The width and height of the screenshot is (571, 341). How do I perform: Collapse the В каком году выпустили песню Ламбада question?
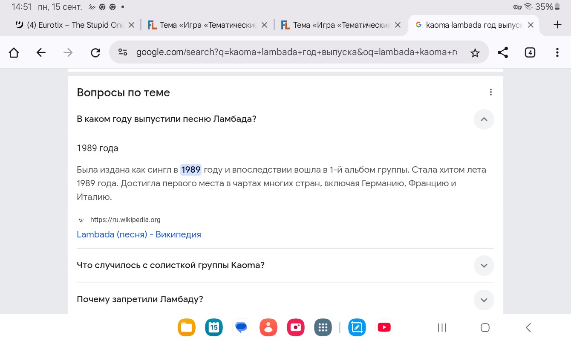(484, 119)
